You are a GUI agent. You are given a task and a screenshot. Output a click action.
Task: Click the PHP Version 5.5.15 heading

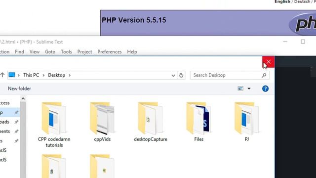134,20
